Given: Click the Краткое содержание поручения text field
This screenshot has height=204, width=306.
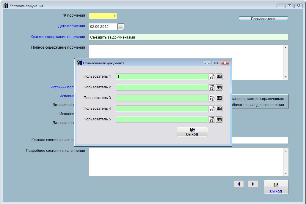Looking at the screenshot, I should [x=188, y=37].
